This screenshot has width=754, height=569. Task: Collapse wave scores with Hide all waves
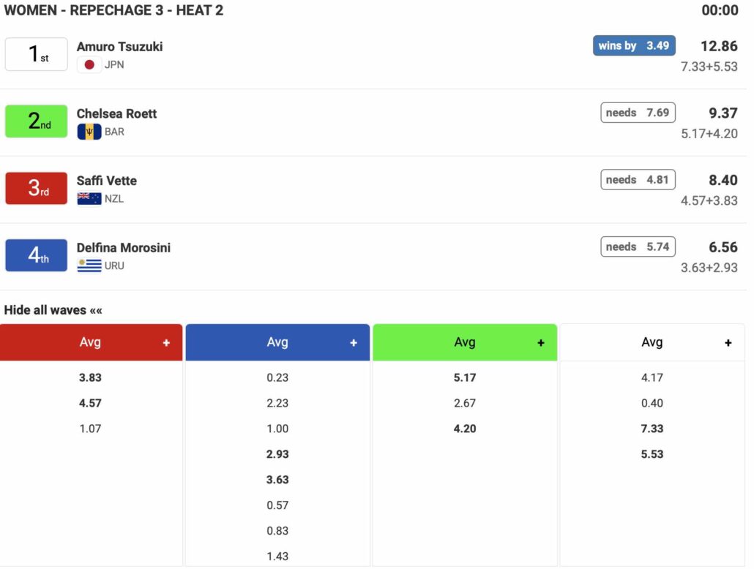(x=53, y=310)
